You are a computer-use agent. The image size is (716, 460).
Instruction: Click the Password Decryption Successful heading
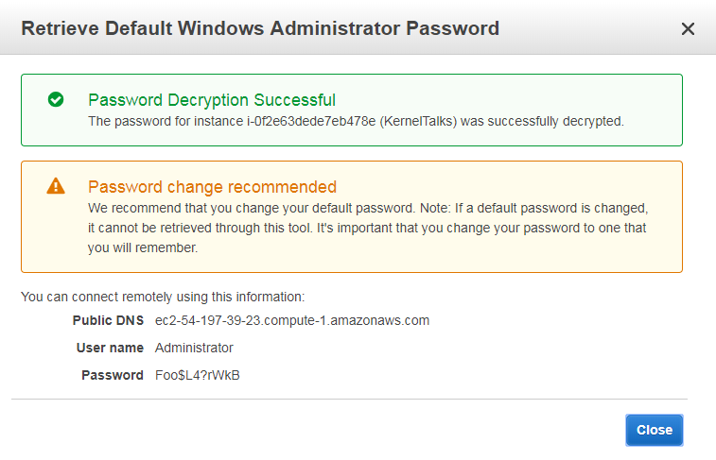(x=212, y=100)
